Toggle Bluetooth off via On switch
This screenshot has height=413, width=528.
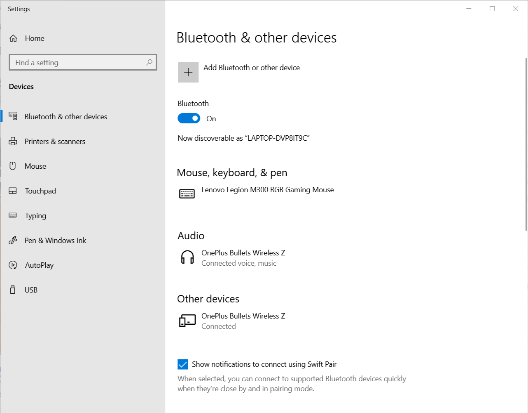click(x=189, y=118)
